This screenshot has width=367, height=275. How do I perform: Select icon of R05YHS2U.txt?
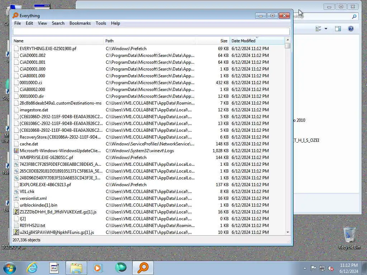(x=16, y=226)
